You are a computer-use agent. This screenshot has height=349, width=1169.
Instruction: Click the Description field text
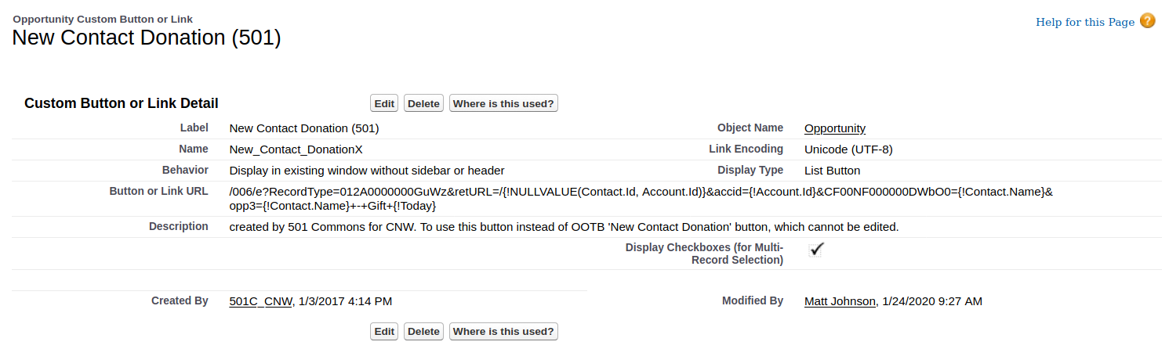point(563,227)
